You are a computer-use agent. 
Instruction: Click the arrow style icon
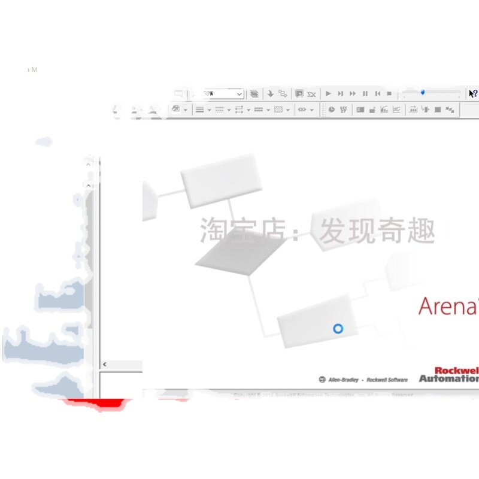(x=239, y=110)
